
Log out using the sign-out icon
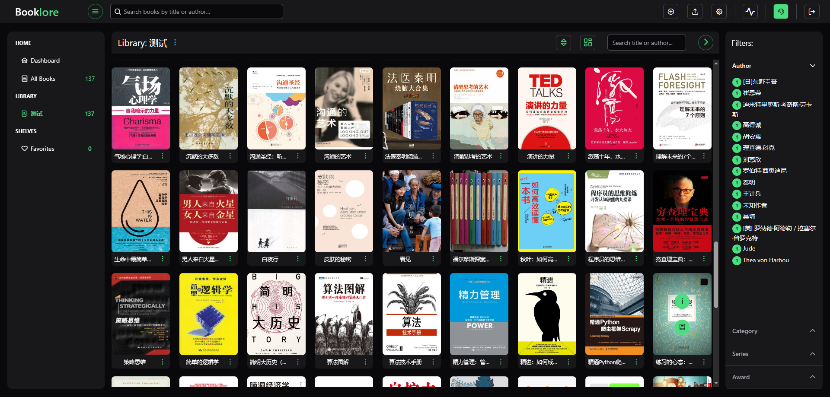click(x=812, y=11)
